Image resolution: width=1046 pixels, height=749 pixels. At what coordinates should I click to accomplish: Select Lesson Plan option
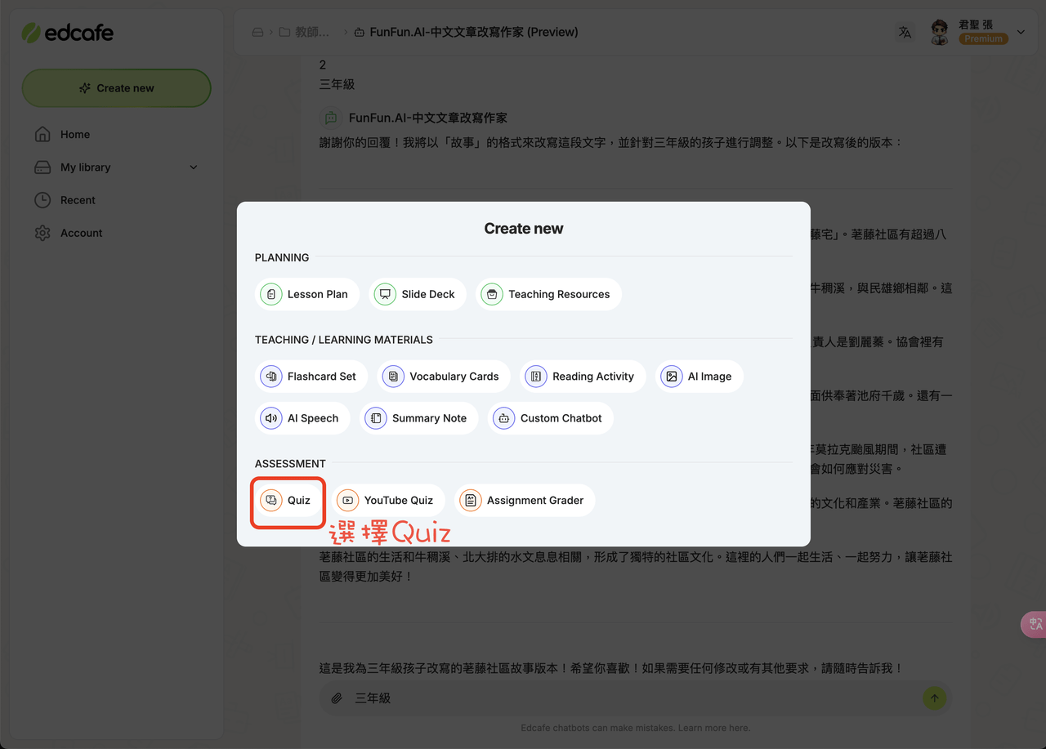pyautogui.click(x=307, y=294)
